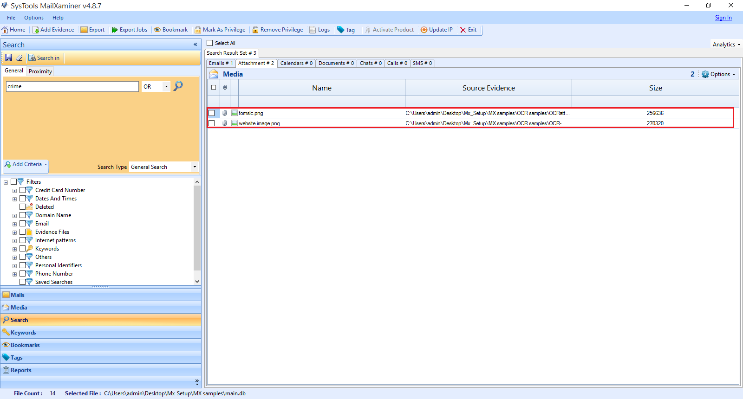Click the Filters tree scroll down arrow
The height and width of the screenshot is (399, 743).
(x=197, y=281)
